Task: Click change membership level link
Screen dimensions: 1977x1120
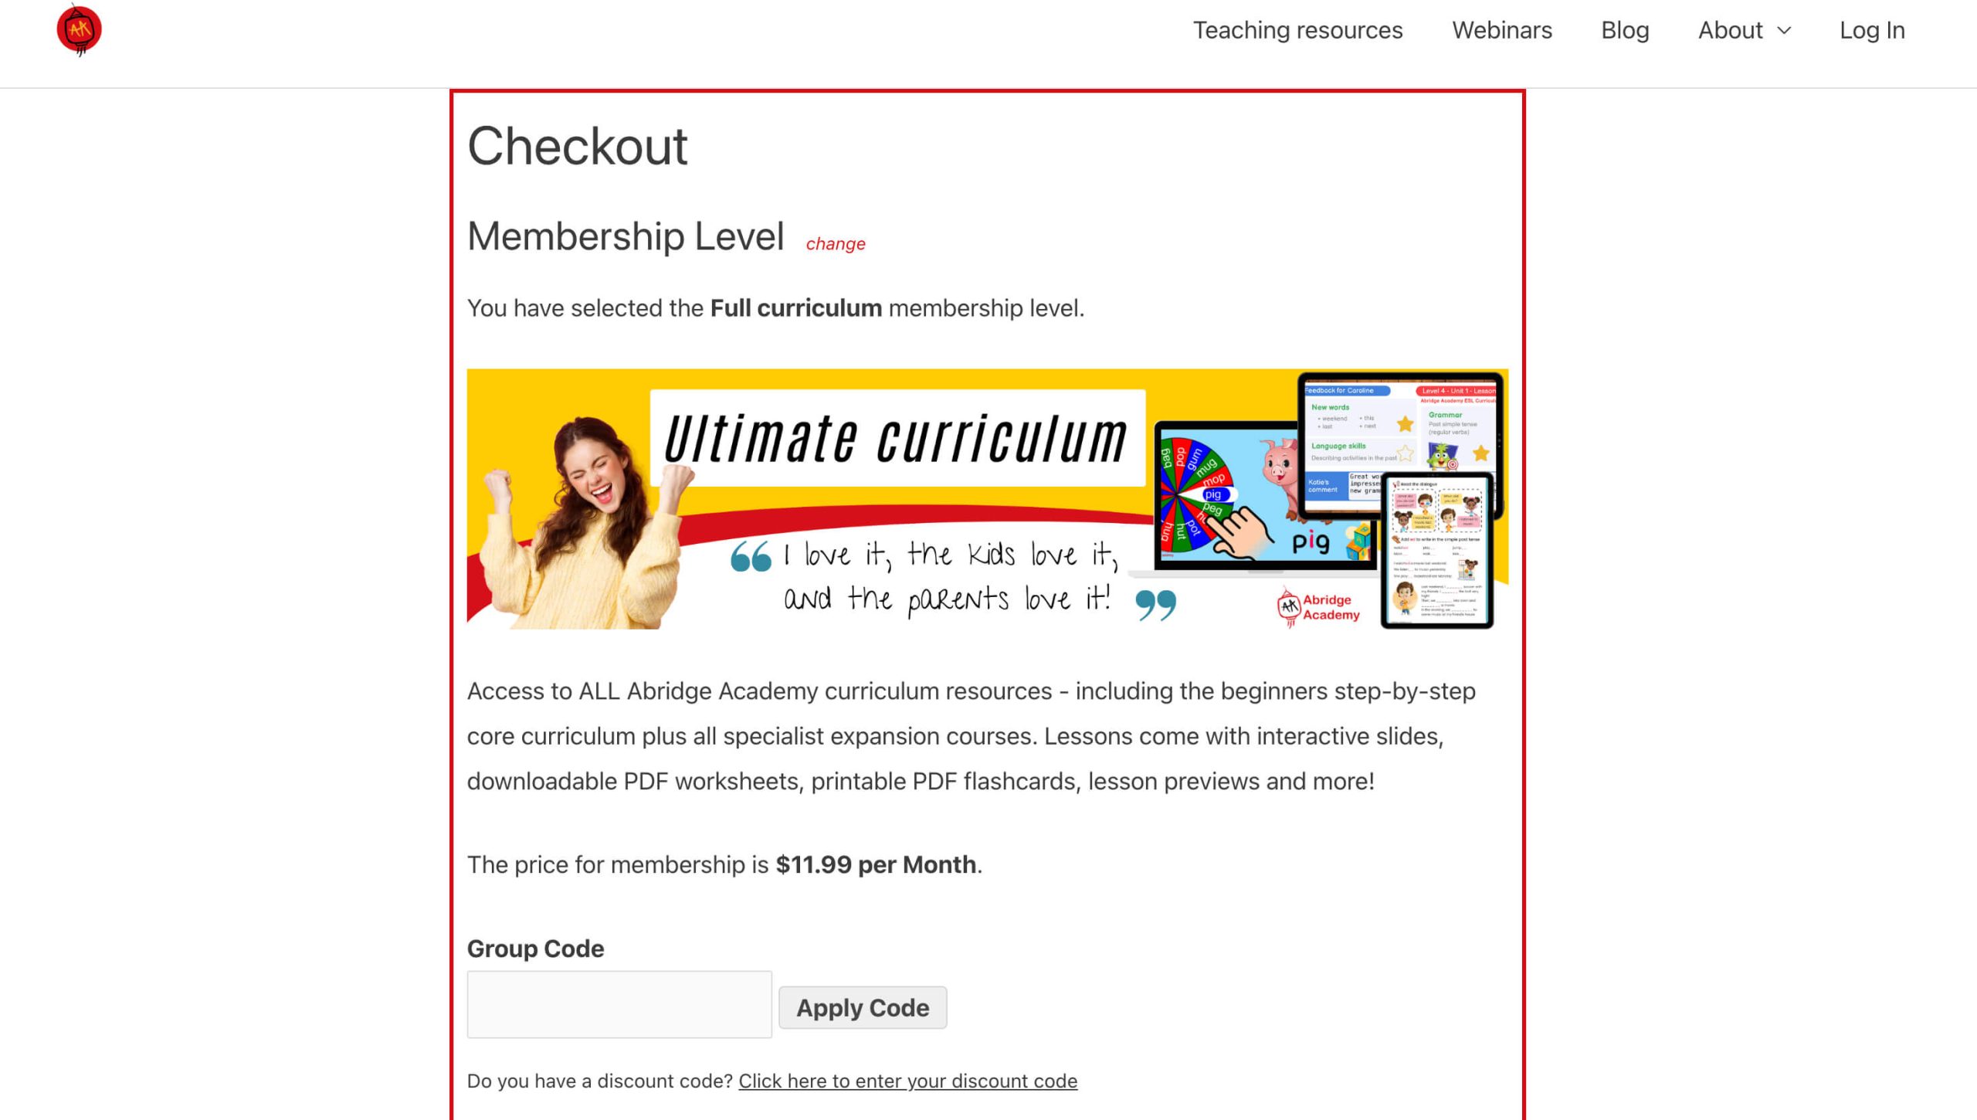Action: coord(835,243)
